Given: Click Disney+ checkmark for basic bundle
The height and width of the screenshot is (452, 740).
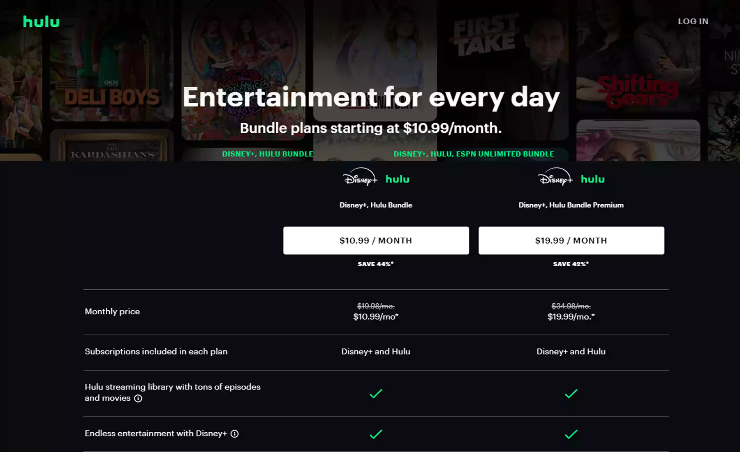Looking at the screenshot, I should pos(376,434).
